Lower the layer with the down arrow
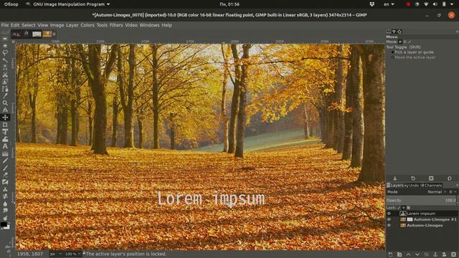This screenshot has height=258, width=459. pyautogui.click(x=417, y=254)
